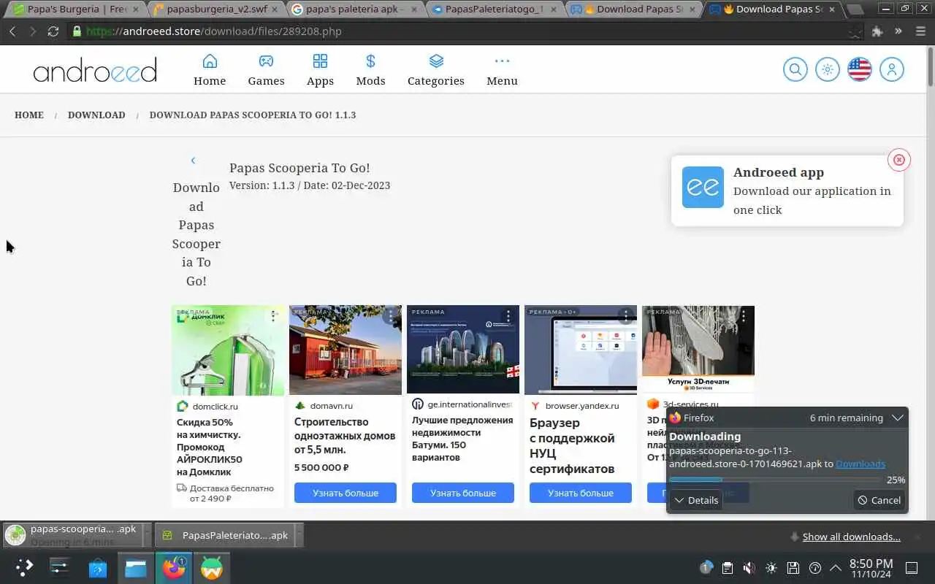This screenshot has height=584, width=935.
Task: Click Узнать больше under domavn.ru ad
Action: [346, 493]
